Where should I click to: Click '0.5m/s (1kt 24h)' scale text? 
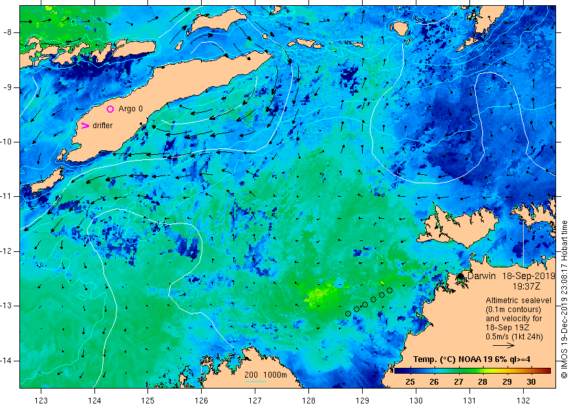click(514, 337)
